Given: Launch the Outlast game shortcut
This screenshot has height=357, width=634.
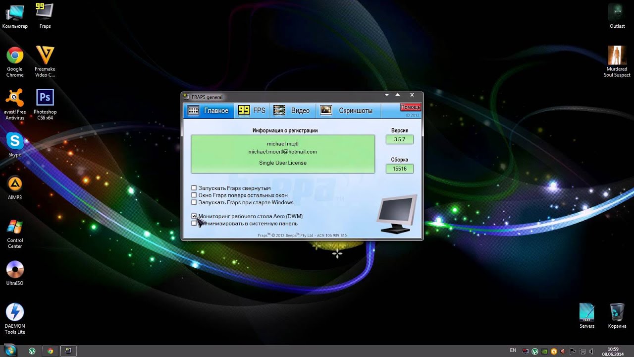Looking at the screenshot, I should 617,15.
